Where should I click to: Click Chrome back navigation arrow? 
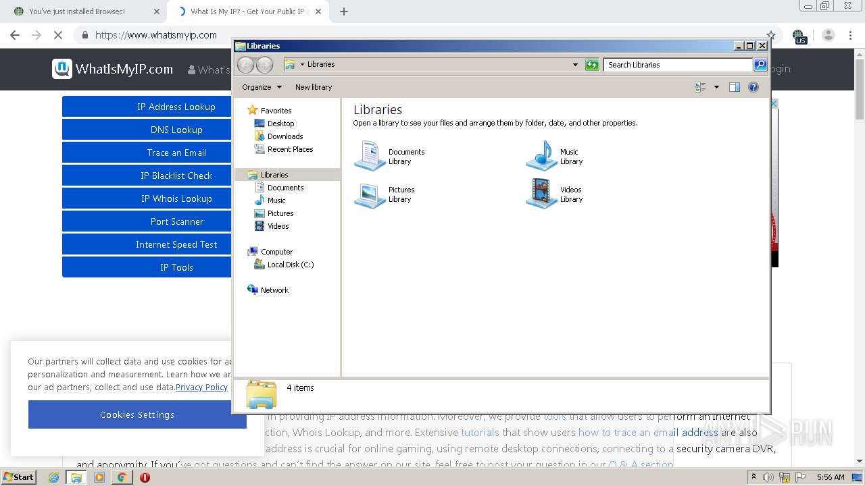tap(15, 35)
